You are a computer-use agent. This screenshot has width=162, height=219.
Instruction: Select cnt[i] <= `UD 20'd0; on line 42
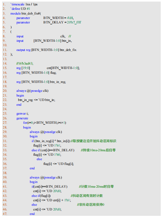click(47, 191)
